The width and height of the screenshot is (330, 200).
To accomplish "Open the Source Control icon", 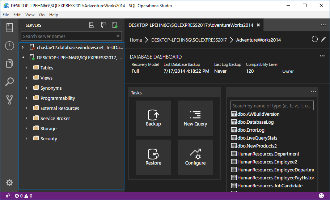I will (x=9, y=100).
